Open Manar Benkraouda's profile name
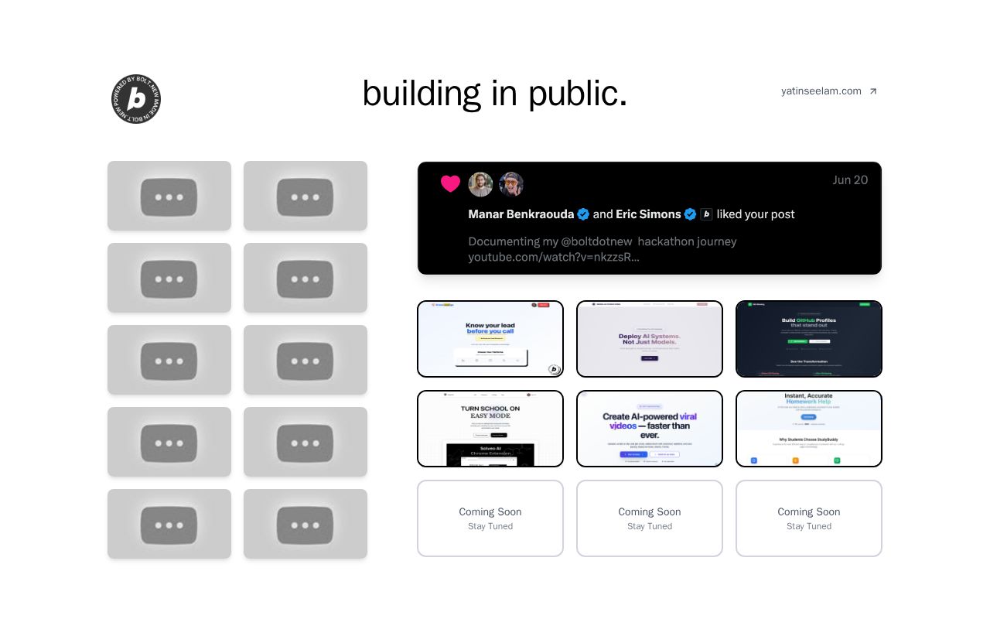This screenshot has height=619, width=990. [x=521, y=214]
